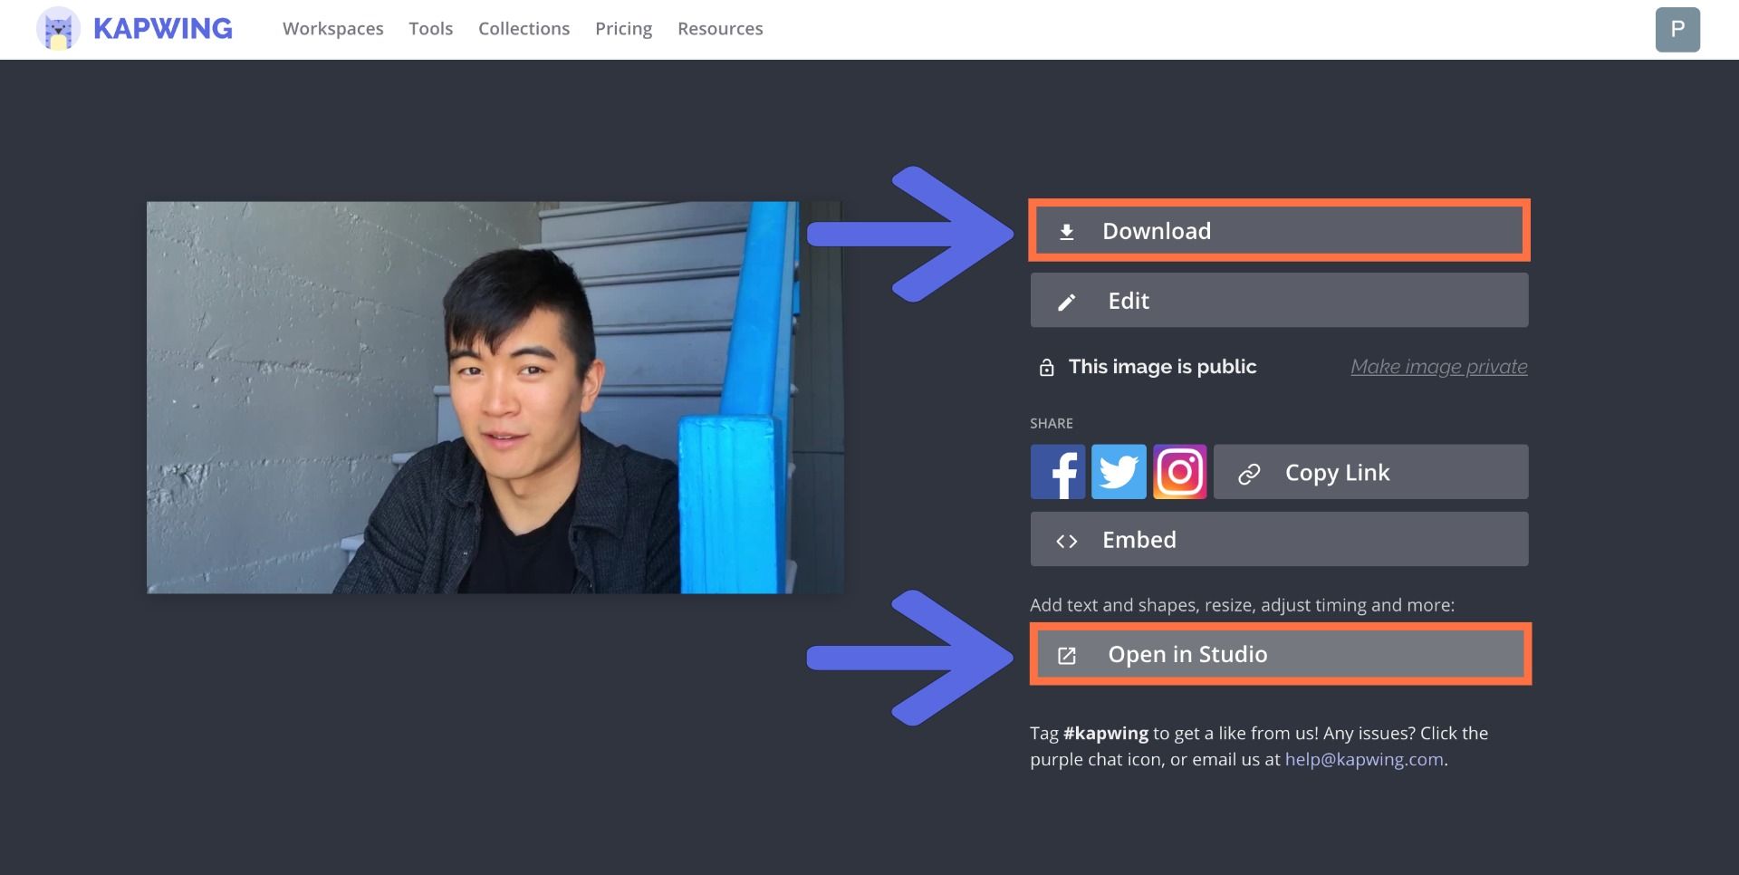Open the Pricing page
This screenshot has height=875, width=1739.
click(x=623, y=29)
